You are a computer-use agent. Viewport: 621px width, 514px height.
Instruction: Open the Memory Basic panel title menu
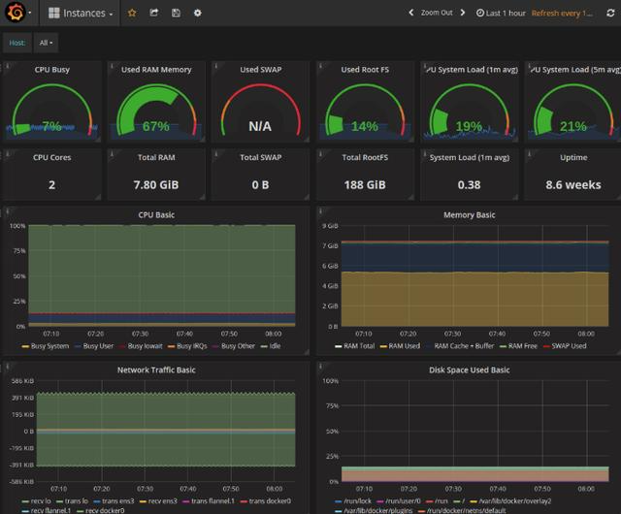469,215
